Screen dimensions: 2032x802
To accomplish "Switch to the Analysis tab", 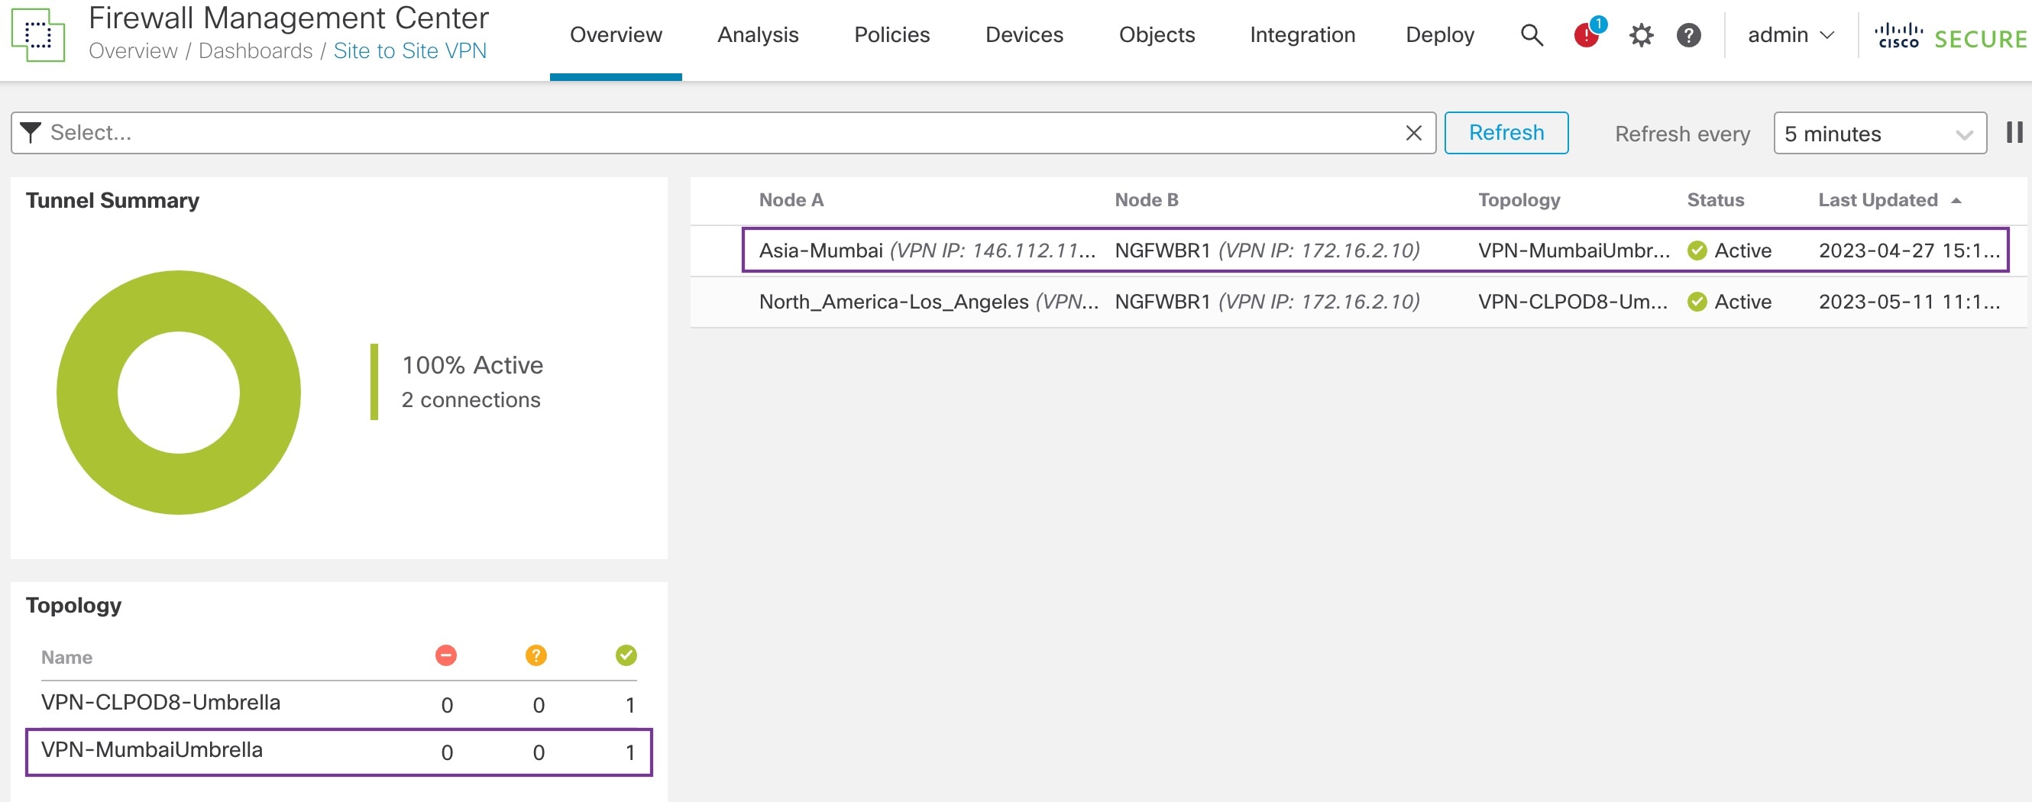I will click(x=757, y=34).
